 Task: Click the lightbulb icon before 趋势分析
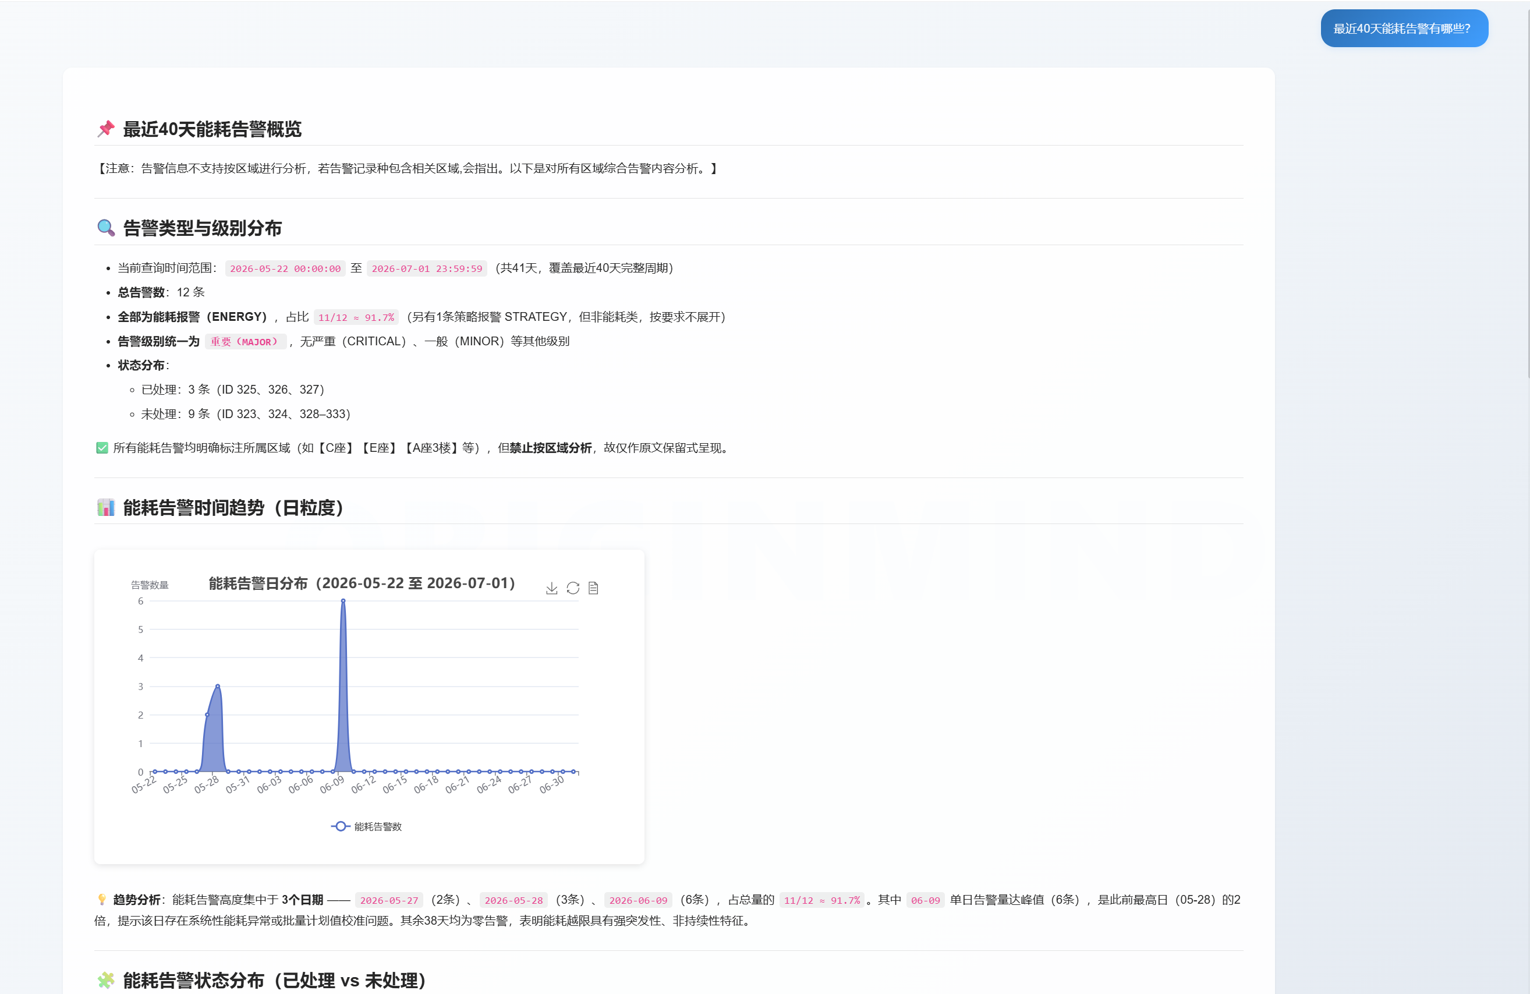click(101, 900)
